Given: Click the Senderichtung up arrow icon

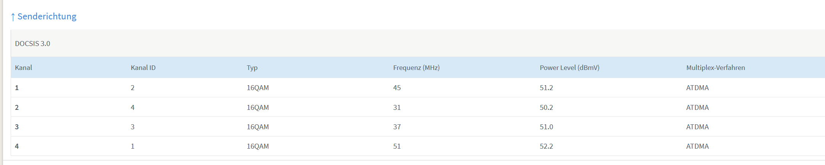Looking at the screenshot, I should click(x=13, y=17).
